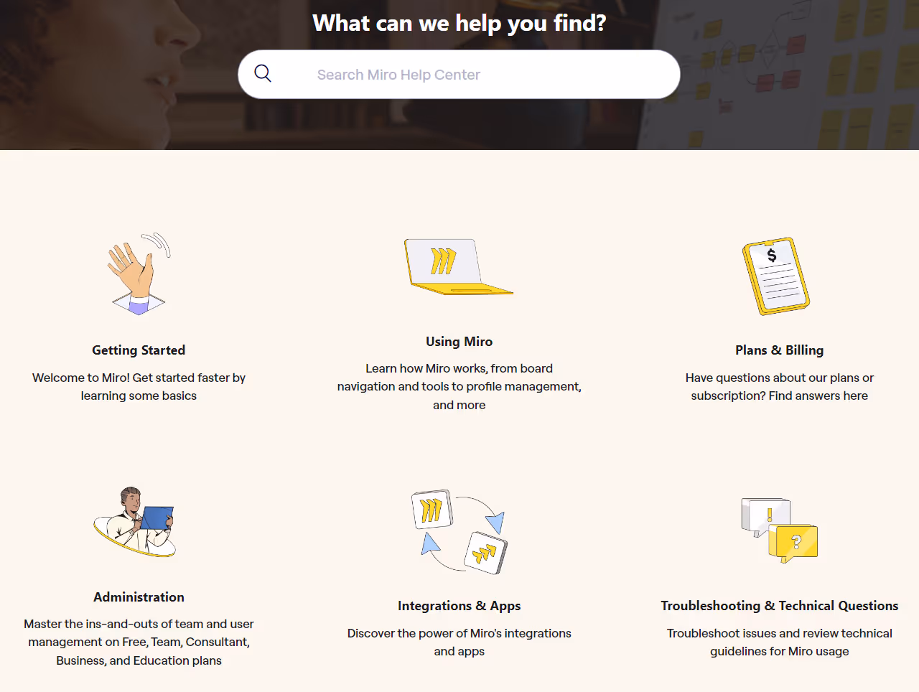Open the Administration category
This screenshot has height=692, width=919.
[139, 597]
